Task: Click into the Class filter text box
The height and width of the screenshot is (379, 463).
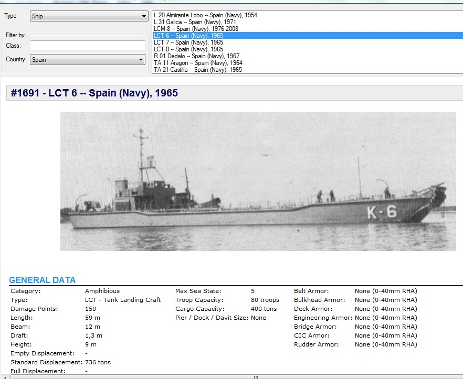Action: pos(87,46)
